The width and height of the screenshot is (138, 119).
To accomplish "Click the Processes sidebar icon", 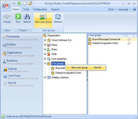I will coord(4,38).
